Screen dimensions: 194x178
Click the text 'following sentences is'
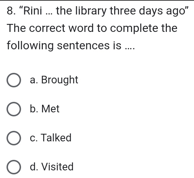coord(64,46)
